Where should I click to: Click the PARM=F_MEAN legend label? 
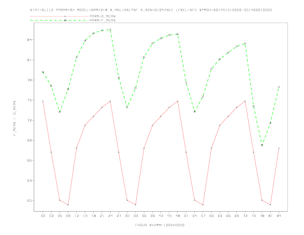(102, 20)
